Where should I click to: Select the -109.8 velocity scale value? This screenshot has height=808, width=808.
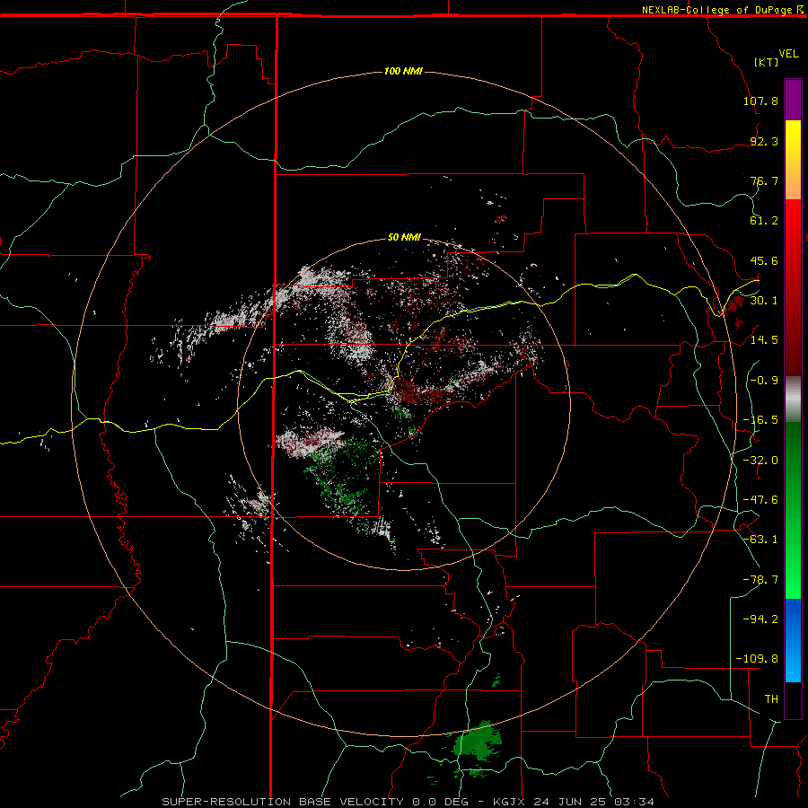(x=757, y=659)
